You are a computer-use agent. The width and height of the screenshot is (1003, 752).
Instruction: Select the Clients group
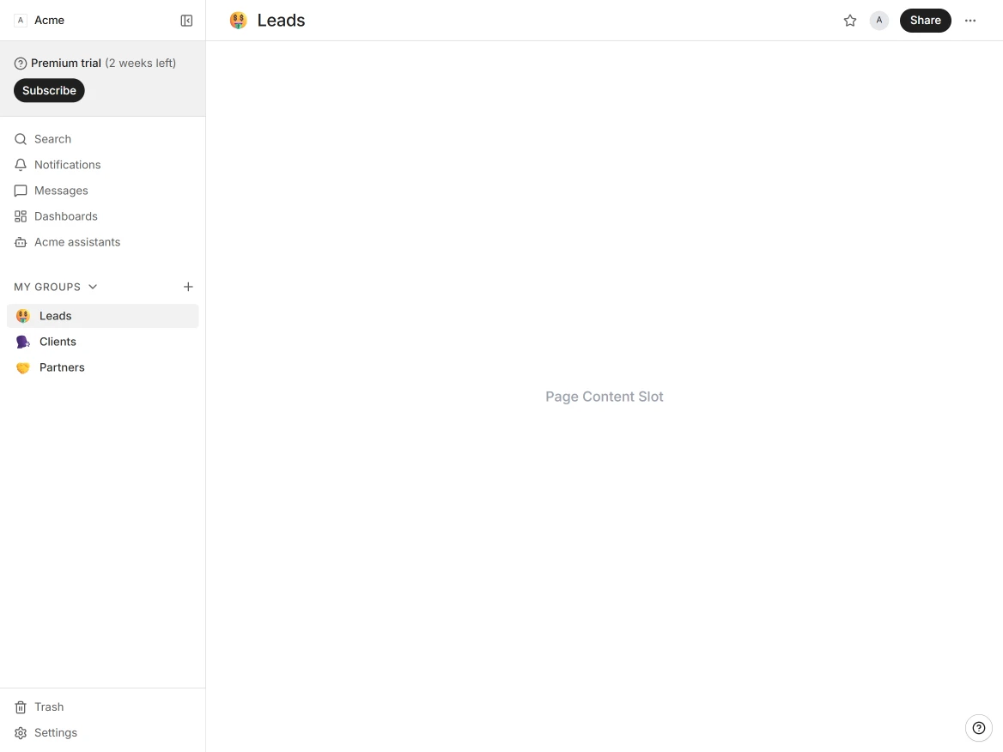pyautogui.click(x=58, y=342)
